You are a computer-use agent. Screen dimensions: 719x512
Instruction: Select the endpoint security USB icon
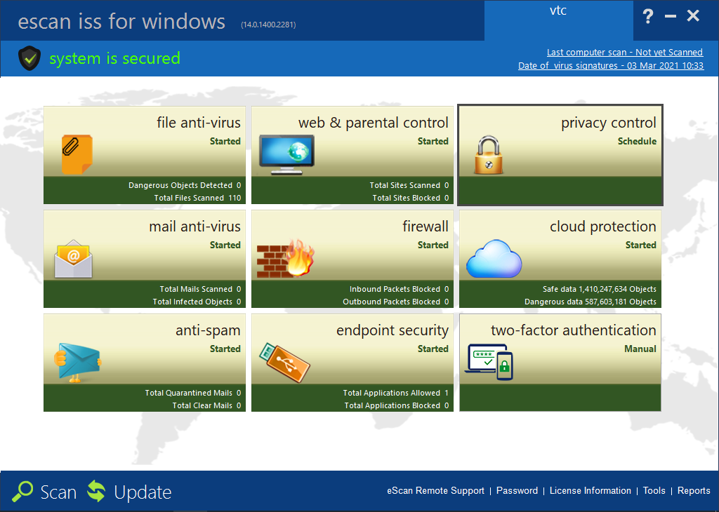point(284,361)
